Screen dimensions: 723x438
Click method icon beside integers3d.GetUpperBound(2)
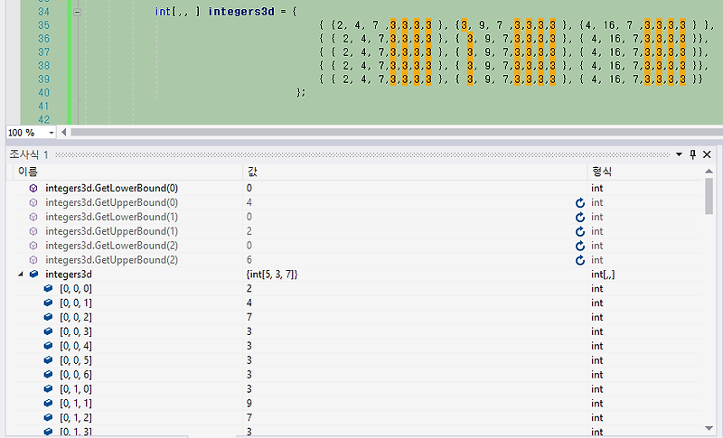(x=33, y=260)
